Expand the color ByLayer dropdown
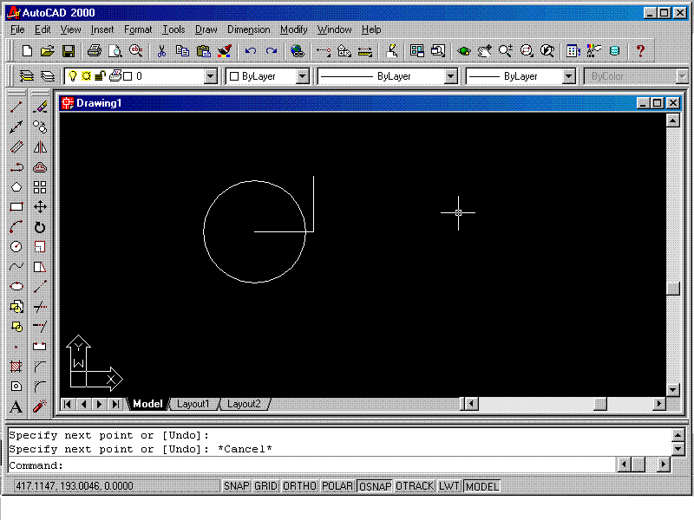Screen dimensions: 694x520 (x=302, y=76)
